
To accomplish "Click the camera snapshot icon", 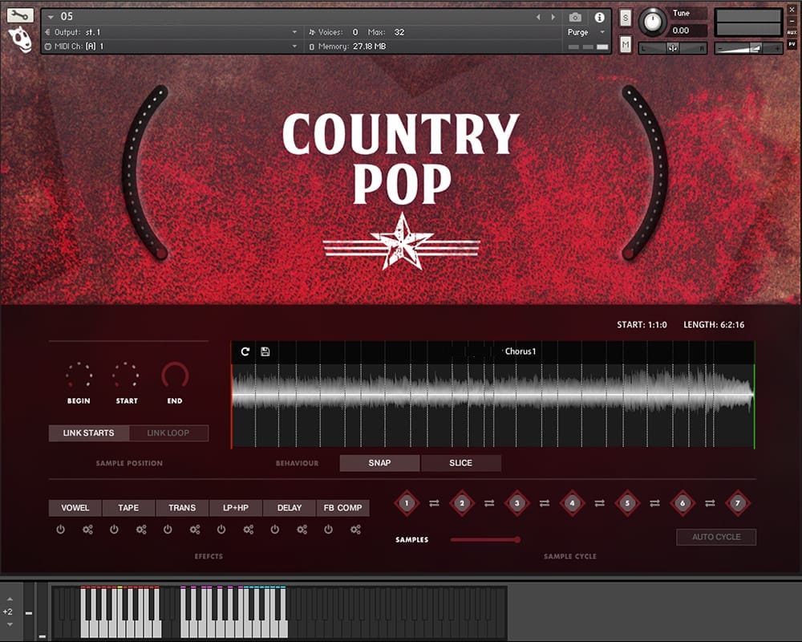I will (575, 17).
